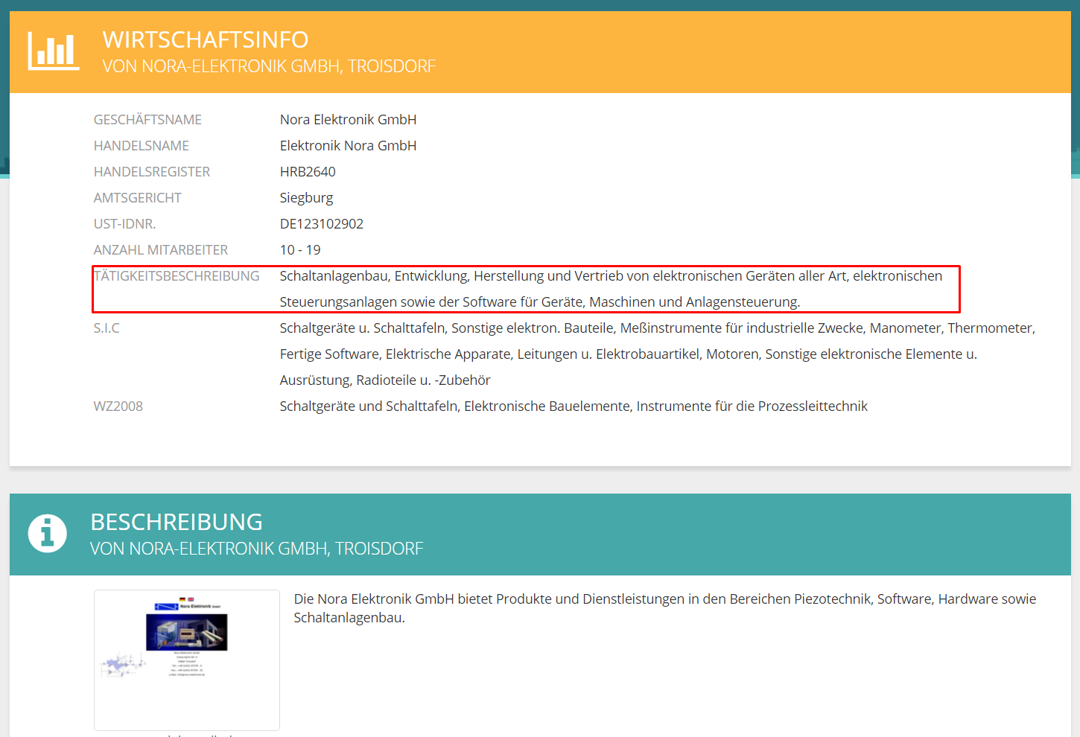Click the HANDELSREGISTER label
The width and height of the screenshot is (1080, 737).
(x=152, y=172)
